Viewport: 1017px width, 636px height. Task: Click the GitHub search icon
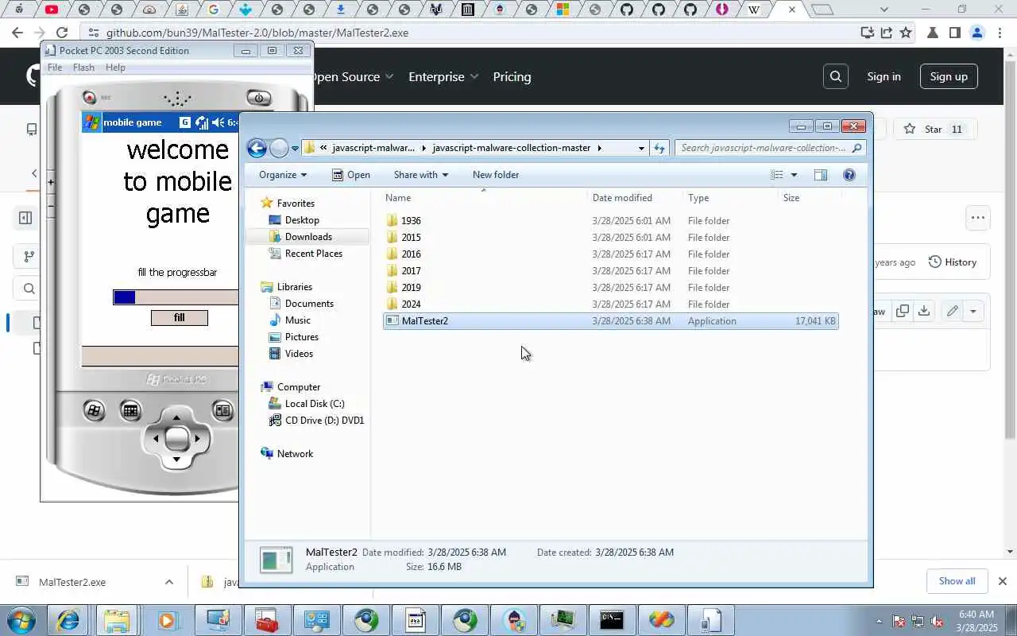pyautogui.click(x=836, y=76)
